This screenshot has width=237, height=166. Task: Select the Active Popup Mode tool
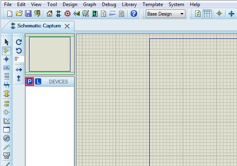point(7,130)
